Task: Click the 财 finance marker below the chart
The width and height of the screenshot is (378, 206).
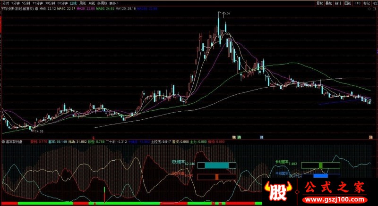Action: pos(261,137)
